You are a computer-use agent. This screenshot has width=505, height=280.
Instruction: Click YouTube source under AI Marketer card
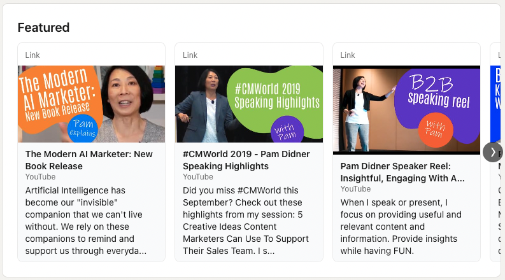click(x=40, y=177)
